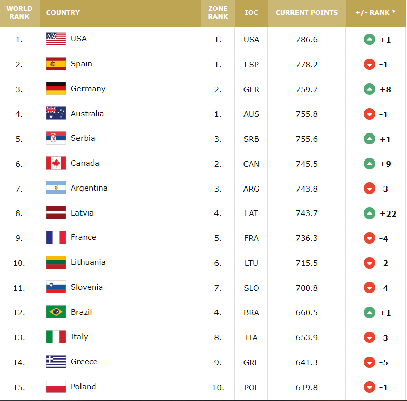This screenshot has width=407, height=401.
Task: Click the red down arrow for Spain
Action: point(369,64)
